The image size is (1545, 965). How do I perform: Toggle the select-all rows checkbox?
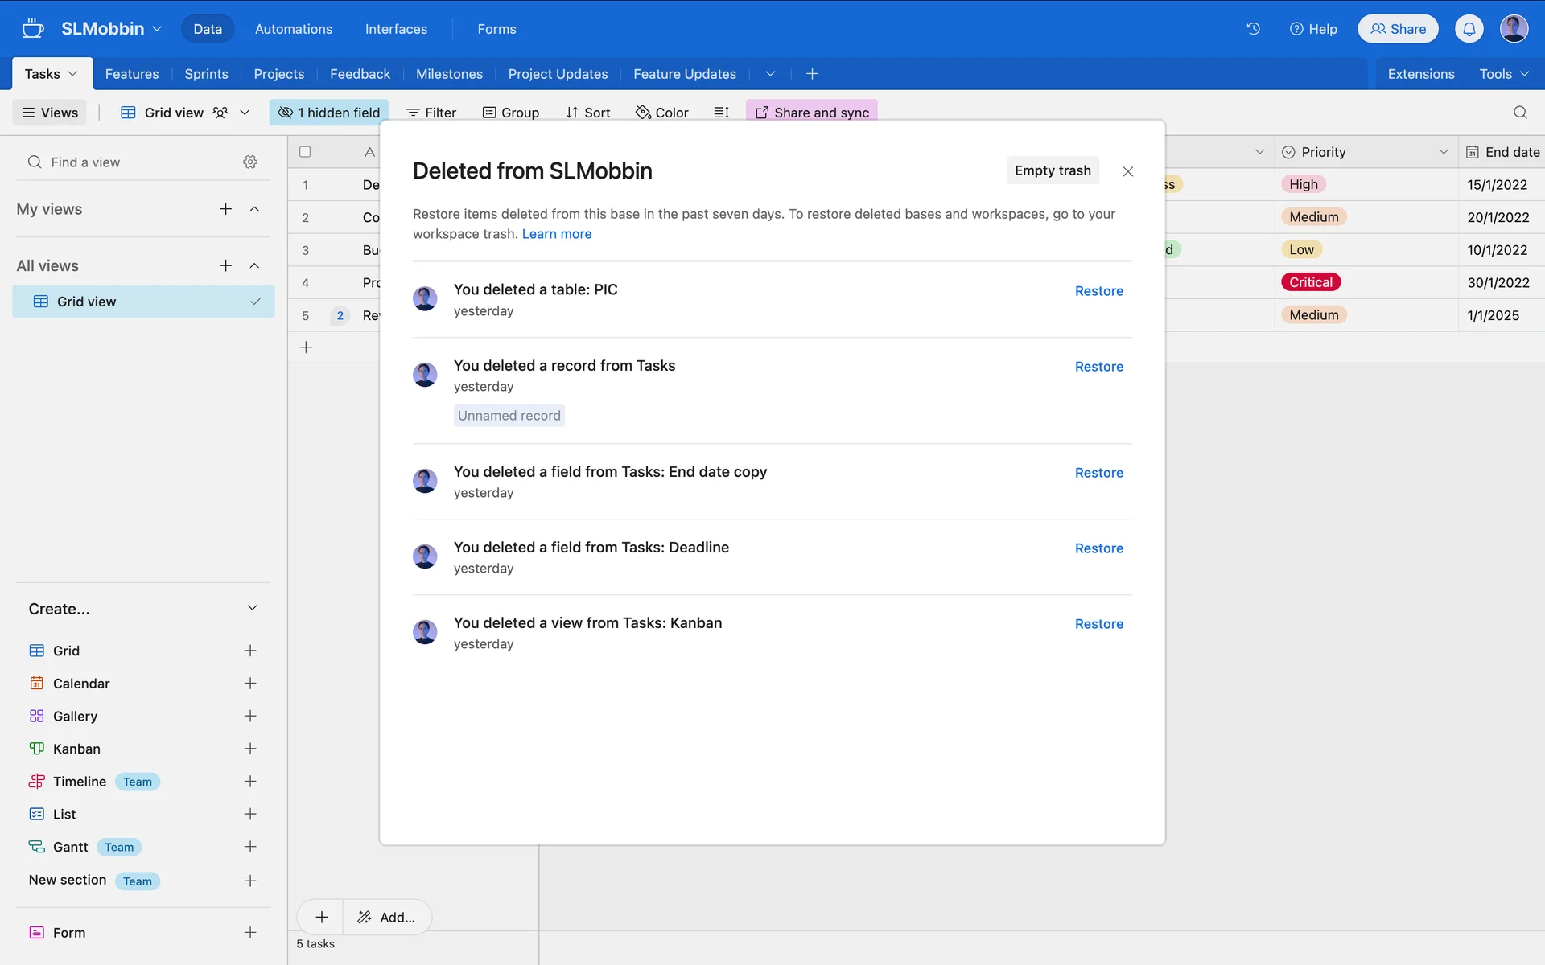point(305,152)
